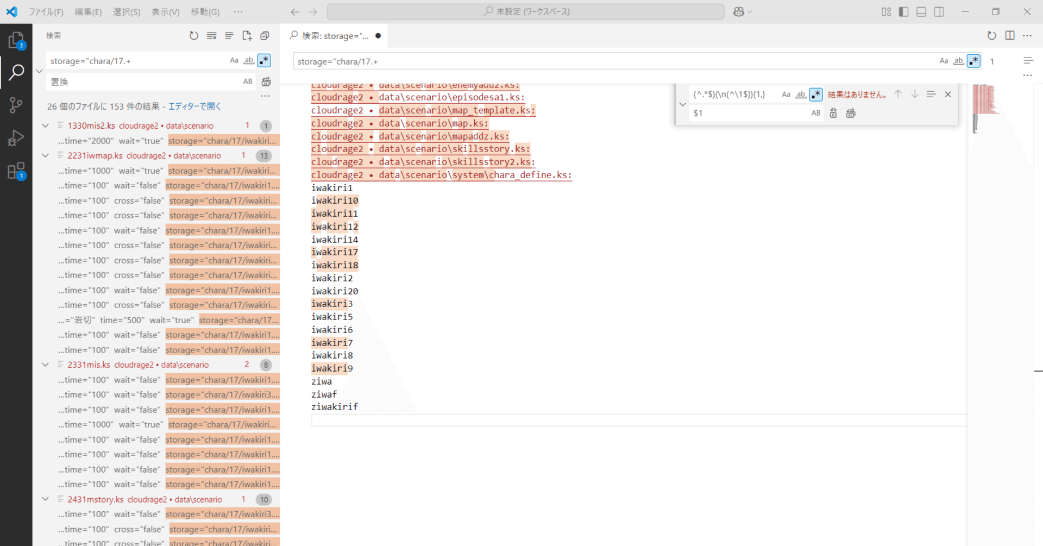Open 表示(V) menu

(166, 11)
